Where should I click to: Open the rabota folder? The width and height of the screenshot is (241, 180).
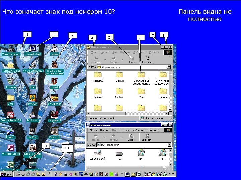163,93
